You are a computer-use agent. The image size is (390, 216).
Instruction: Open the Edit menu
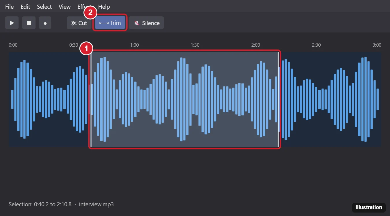click(x=25, y=7)
